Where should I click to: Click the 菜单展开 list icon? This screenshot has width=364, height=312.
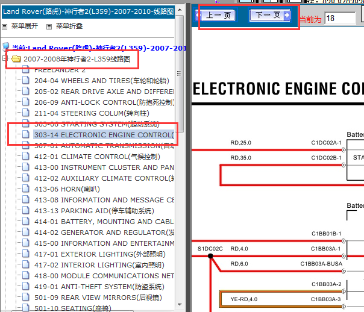5,27
